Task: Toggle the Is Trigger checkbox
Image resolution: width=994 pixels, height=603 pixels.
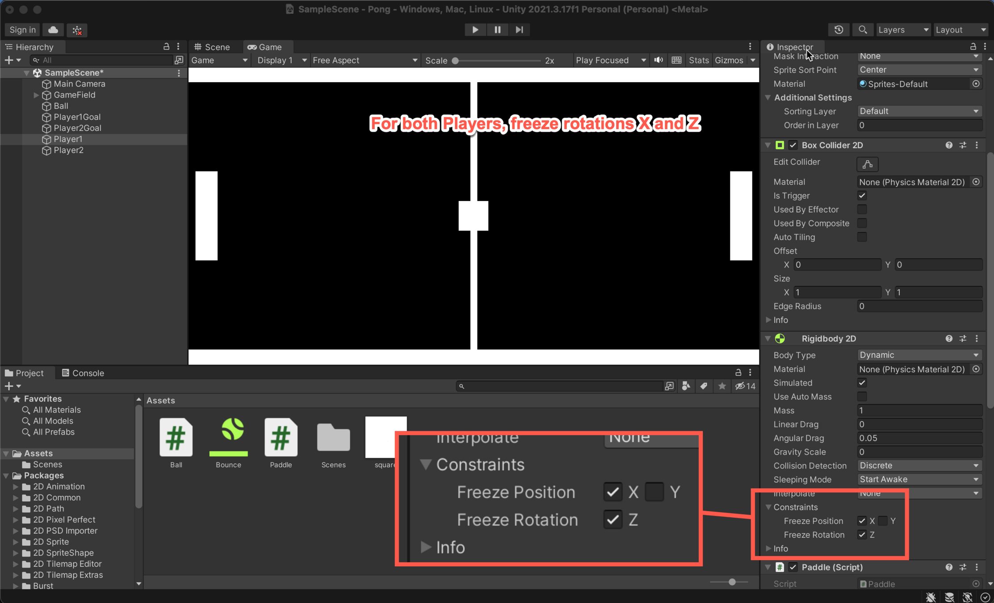Action: (862, 196)
